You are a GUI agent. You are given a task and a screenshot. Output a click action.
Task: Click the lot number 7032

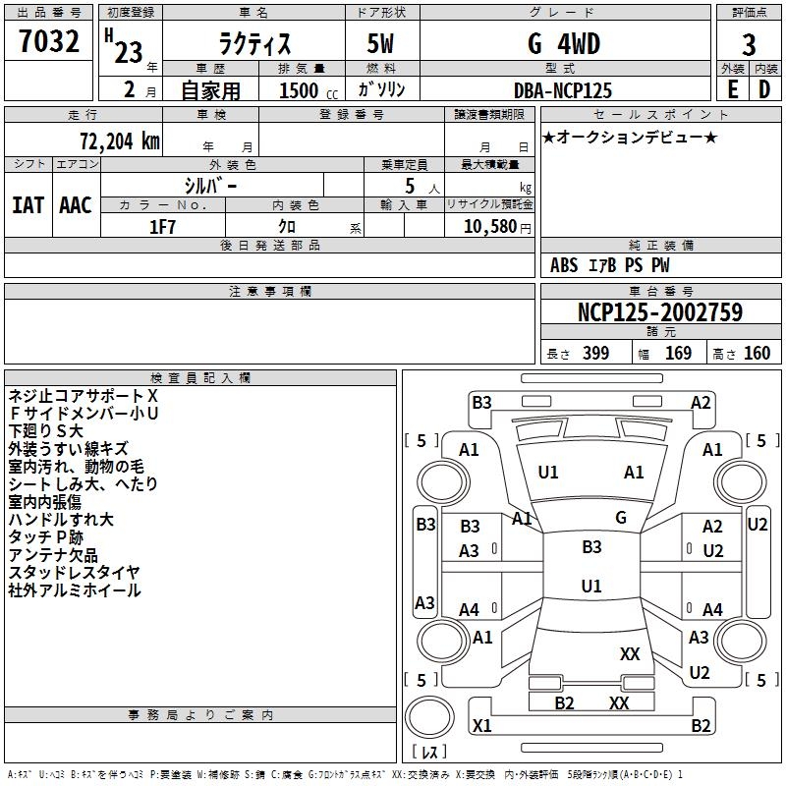[x=48, y=41]
